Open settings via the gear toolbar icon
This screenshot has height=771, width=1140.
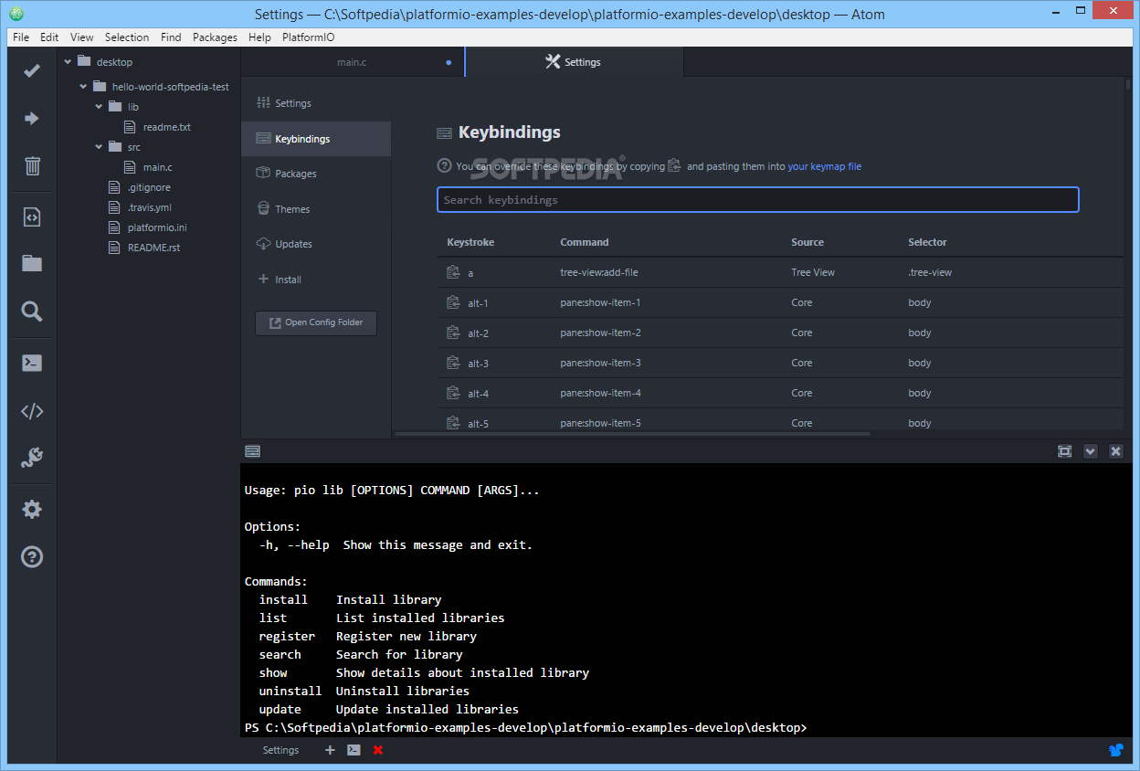[x=32, y=510]
